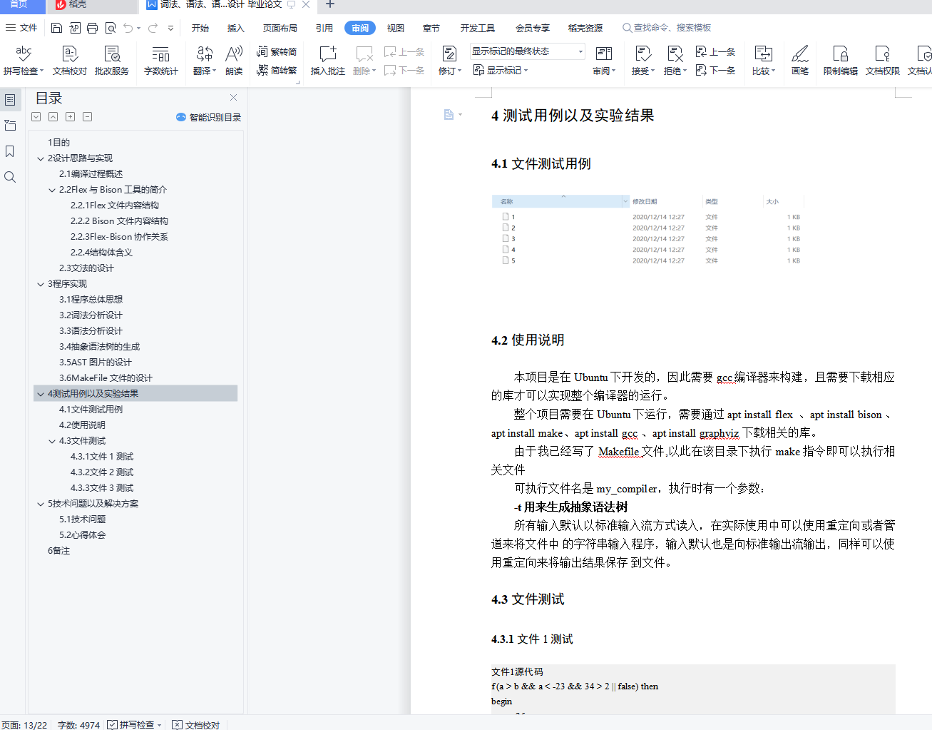Click 插入批注 to insert a comment
This screenshot has height=730, width=932.
coord(328,61)
